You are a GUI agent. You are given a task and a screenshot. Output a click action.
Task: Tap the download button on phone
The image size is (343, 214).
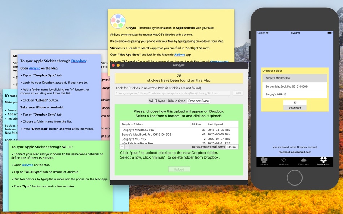295,108
